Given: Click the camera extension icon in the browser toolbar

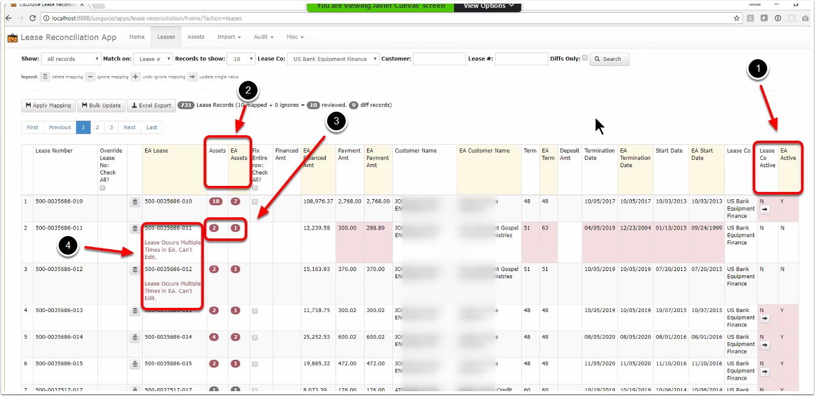Looking at the screenshot, I should click(805, 18).
